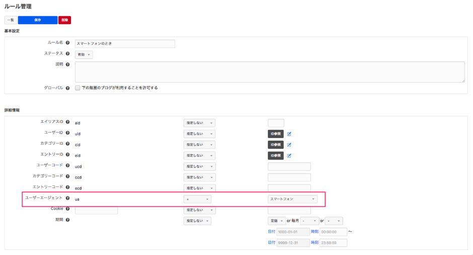Viewport: 473px width, 255px height.
Task: Click the help icon beside ルール名
Action: pos(68,43)
